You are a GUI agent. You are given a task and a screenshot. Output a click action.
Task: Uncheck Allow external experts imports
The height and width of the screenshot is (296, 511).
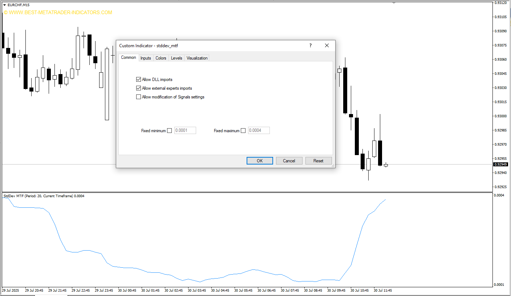pyautogui.click(x=138, y=88)
